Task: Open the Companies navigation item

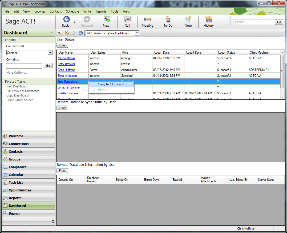Action: click(x=29, y=167)
